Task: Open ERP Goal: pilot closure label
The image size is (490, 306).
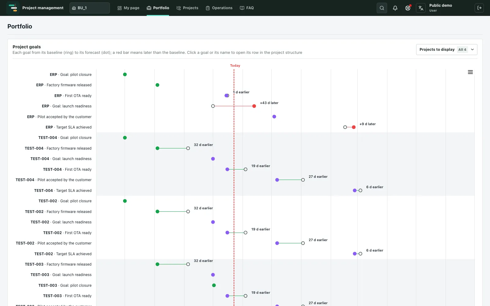Action: [71, 75]
